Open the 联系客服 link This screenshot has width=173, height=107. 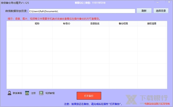click(17, 93)
